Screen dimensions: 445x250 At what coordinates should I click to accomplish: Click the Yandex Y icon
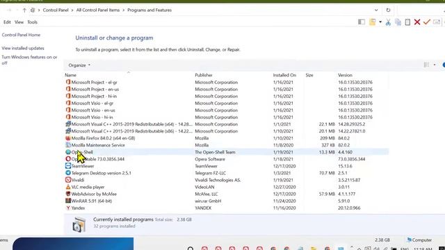coord(68,208)
